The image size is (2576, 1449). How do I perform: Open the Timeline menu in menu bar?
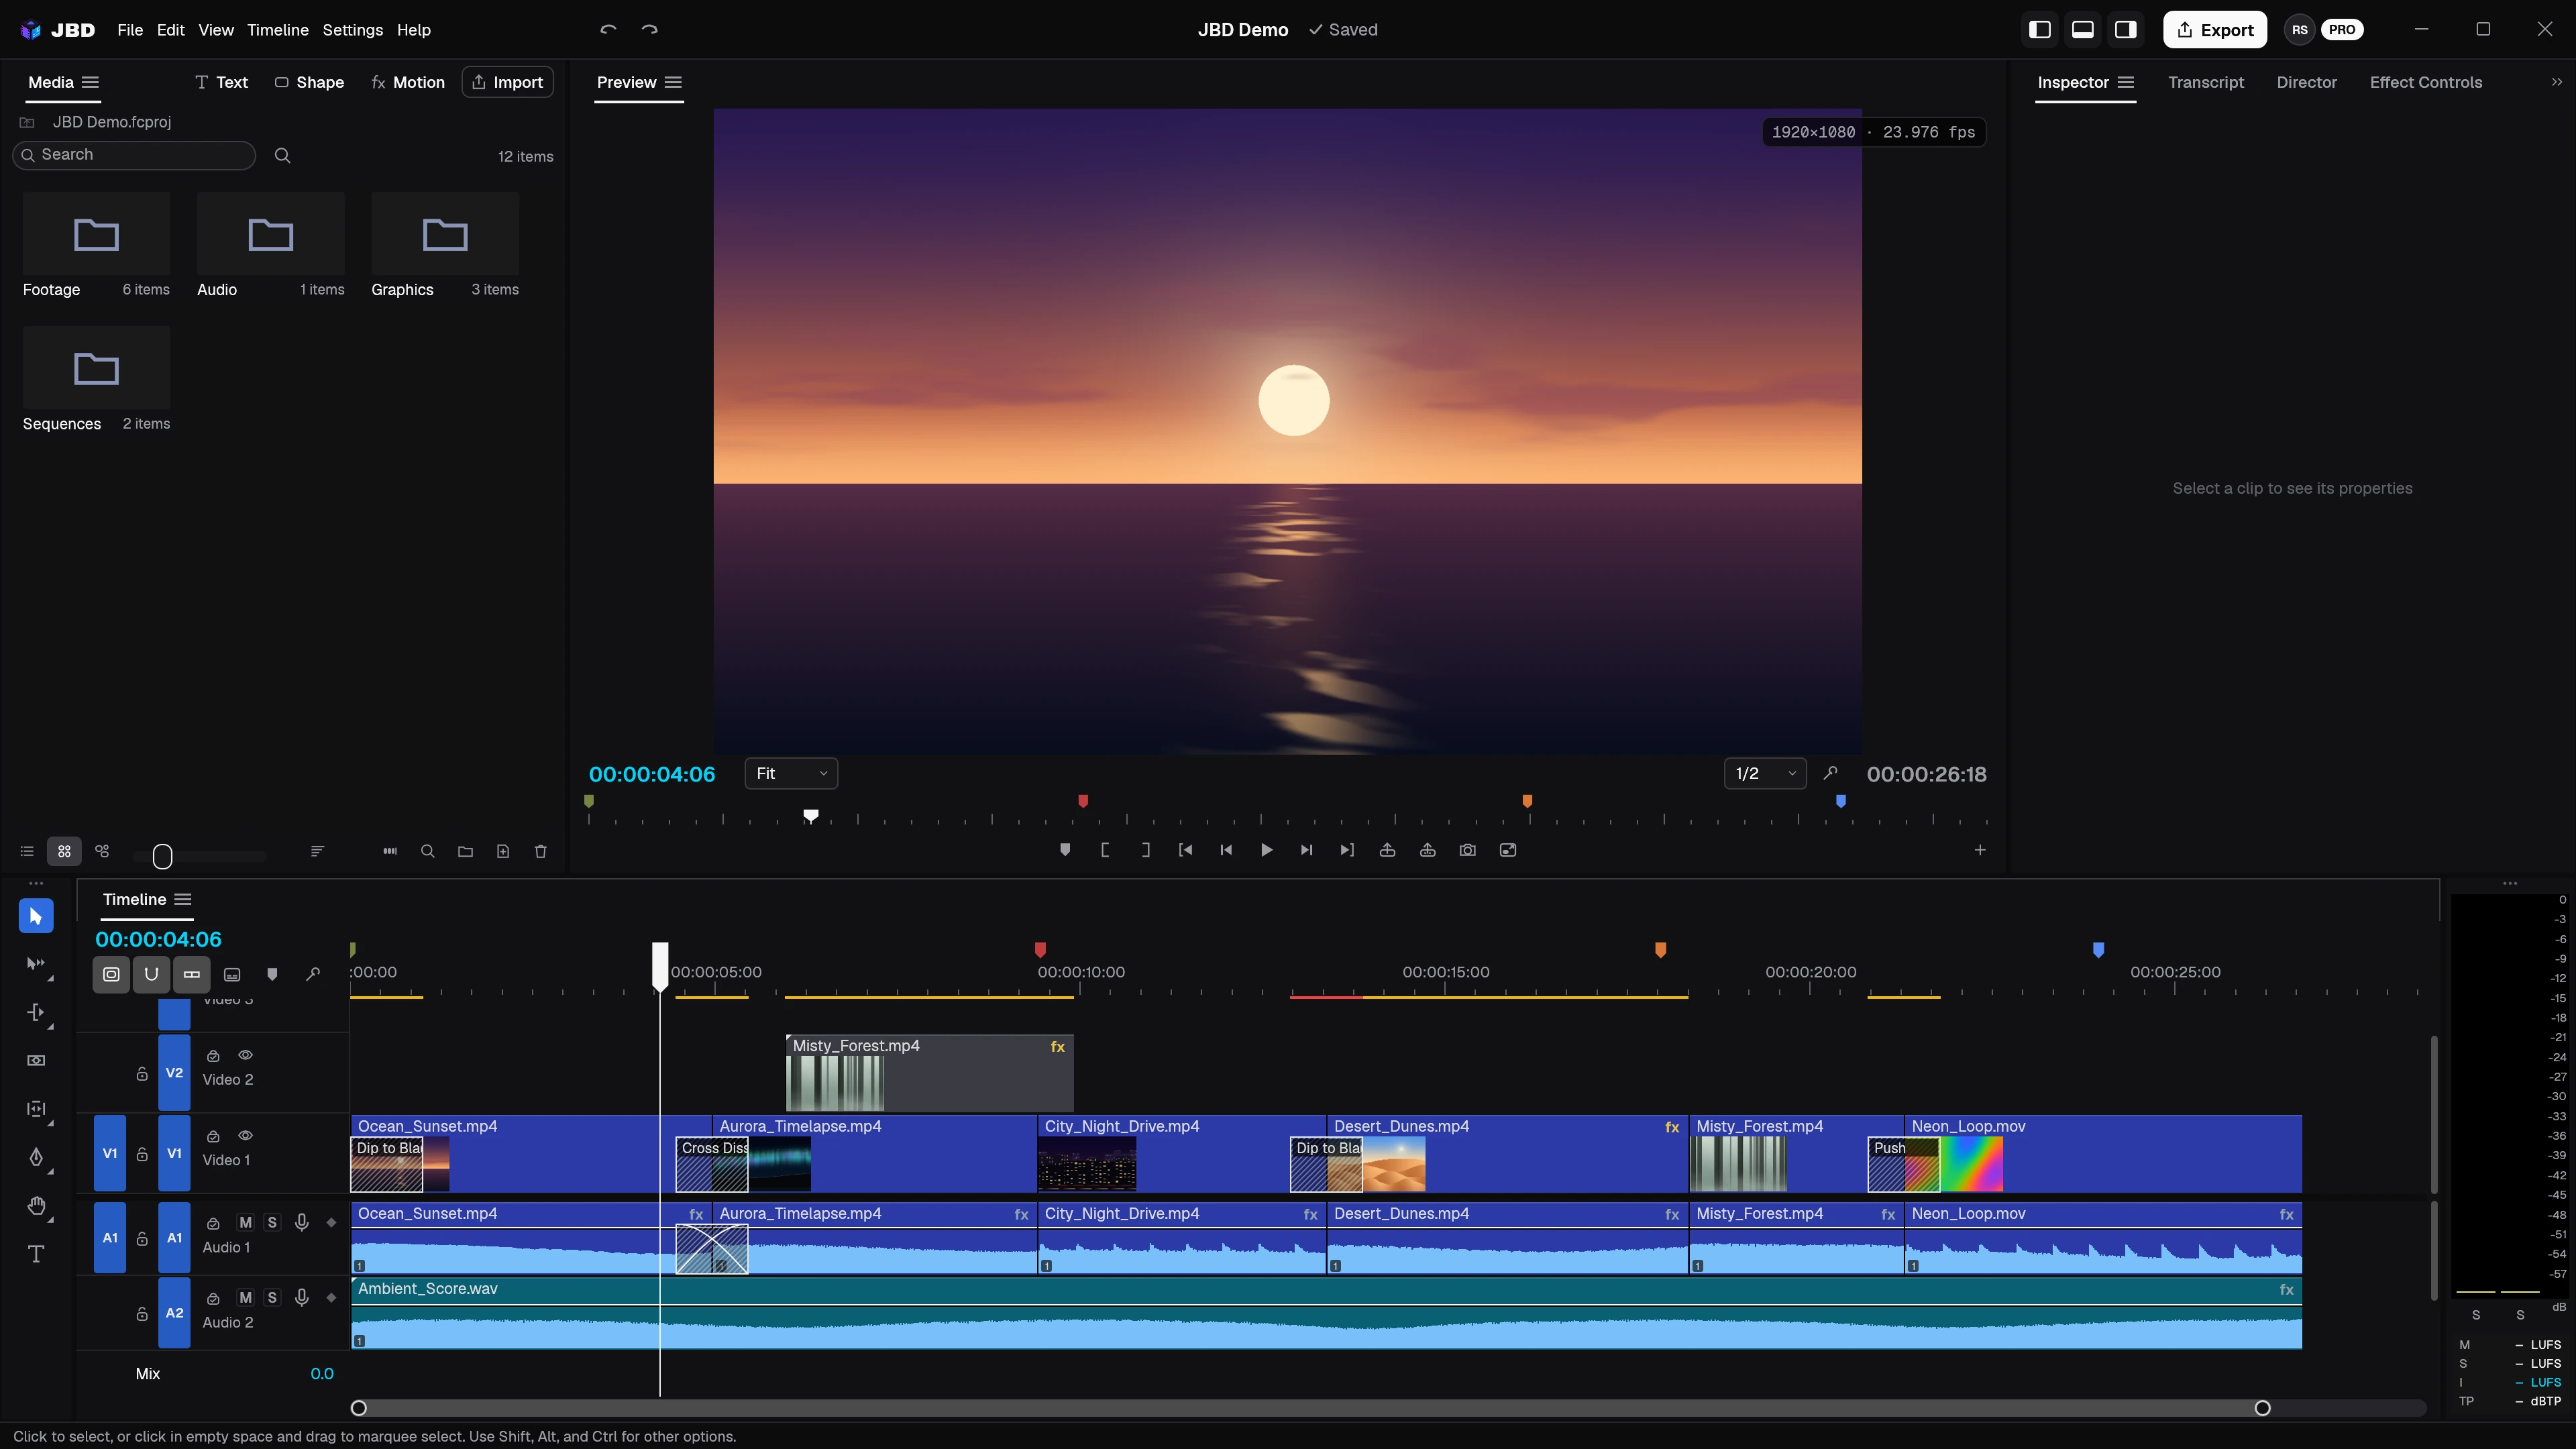point(278,30)
